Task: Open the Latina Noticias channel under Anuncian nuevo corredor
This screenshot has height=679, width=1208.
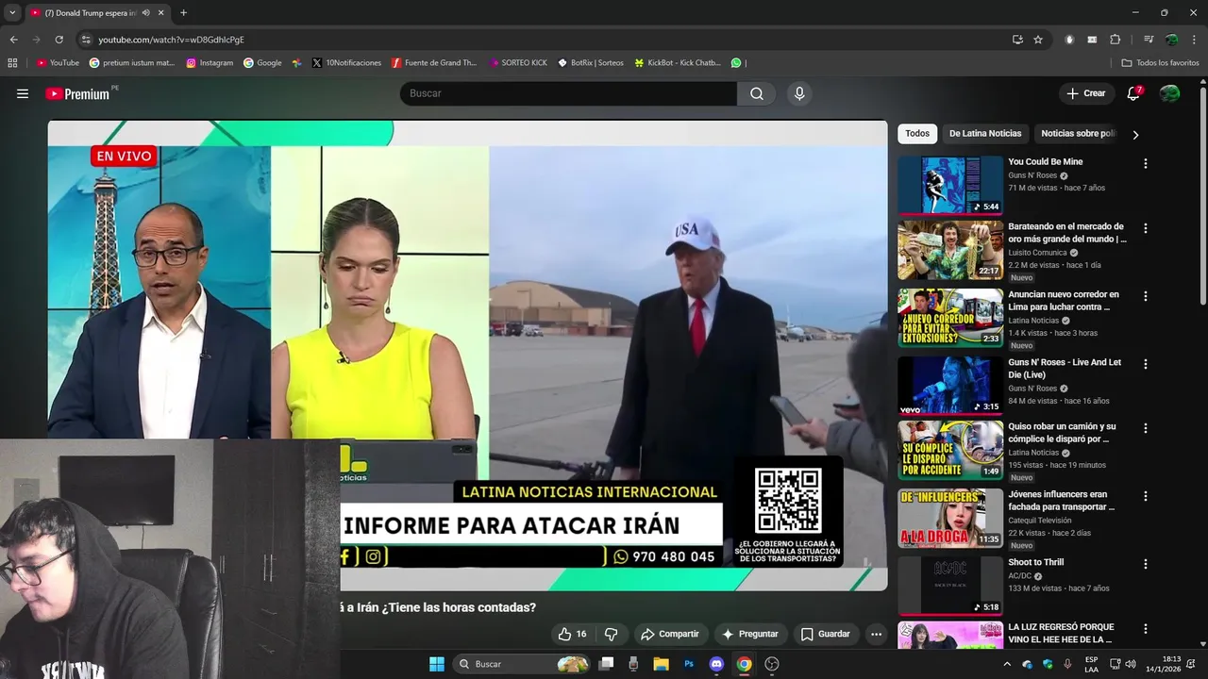Action: [1033, 321]
